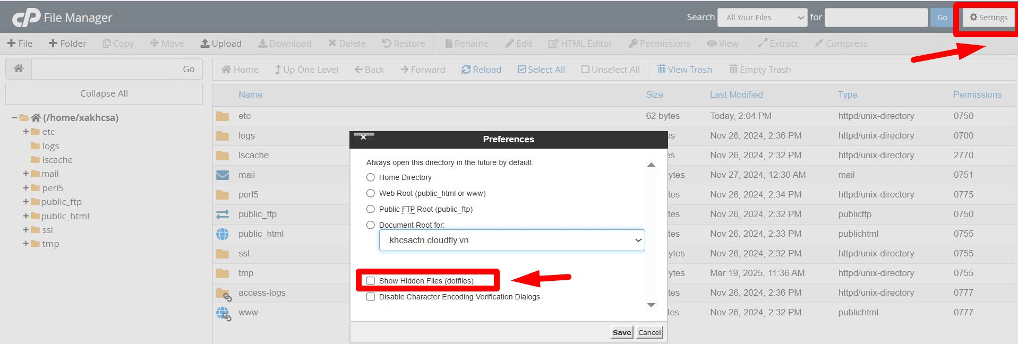Select the Home Directory radio option
The height and width of the screenshot is (344, 1018).
(x=371, y=177)
